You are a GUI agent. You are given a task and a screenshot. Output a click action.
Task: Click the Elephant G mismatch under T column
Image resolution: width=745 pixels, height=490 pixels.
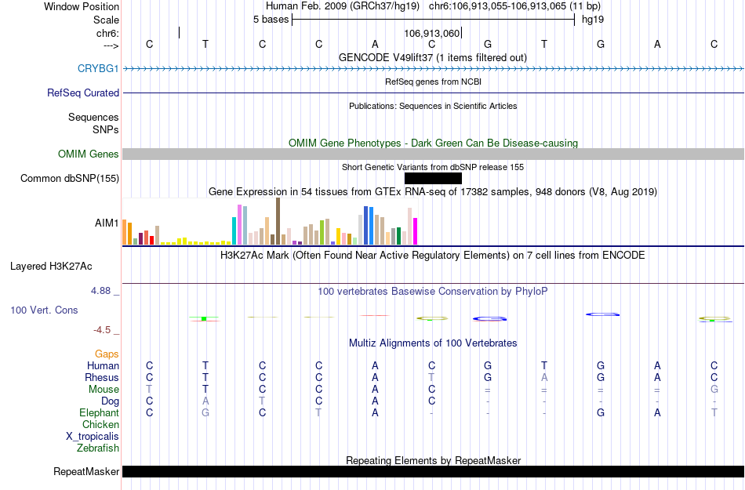click(205, 412)
